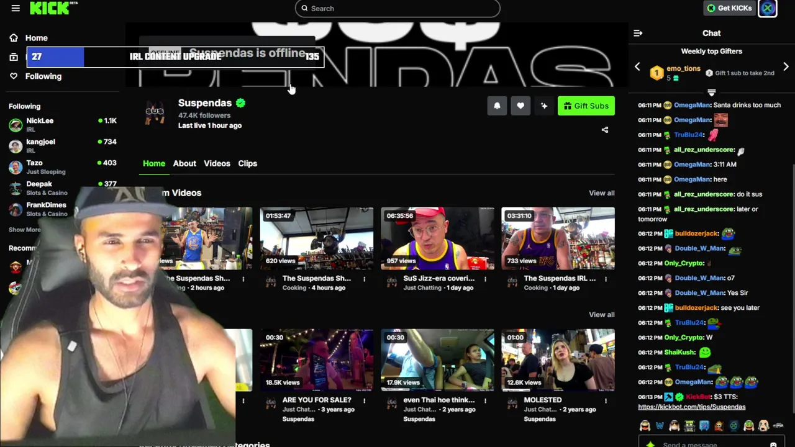Click the Home house icon

click(x=14, y=38)
